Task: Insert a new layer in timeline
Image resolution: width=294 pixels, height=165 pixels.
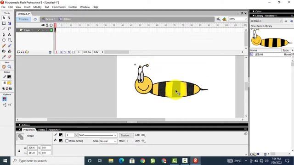Action: click(x=18, y=52)
